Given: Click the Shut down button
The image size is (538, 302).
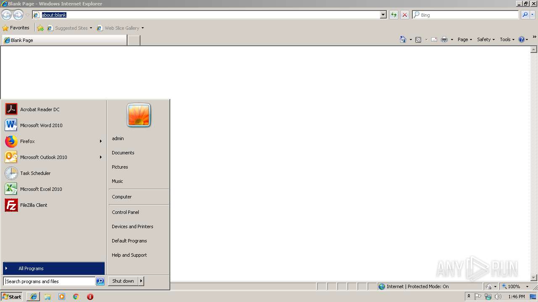Looking at the screenshot, I should pos(123,281).
